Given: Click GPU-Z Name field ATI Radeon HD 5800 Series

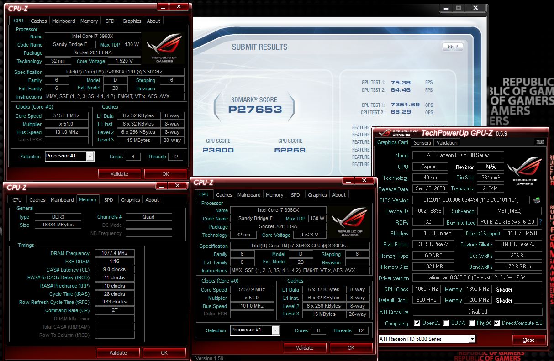Looking at the screenshot, I should pos(458,155).
